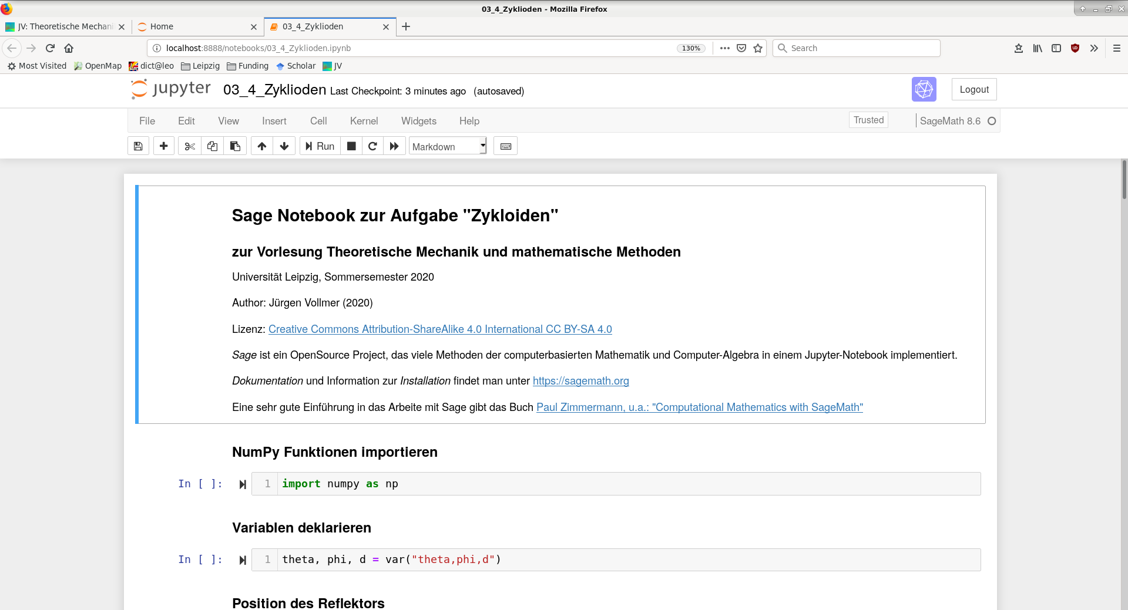
Task: Run the theta var cell arrow
Action: click(x=243, y=560)
